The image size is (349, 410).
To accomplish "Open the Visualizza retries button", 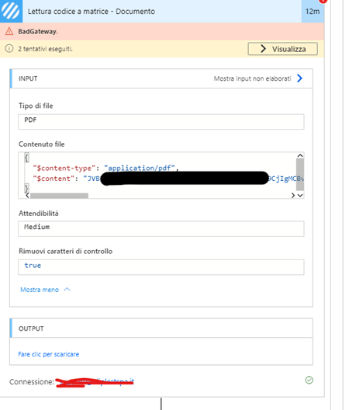I will tap(282, 49).
